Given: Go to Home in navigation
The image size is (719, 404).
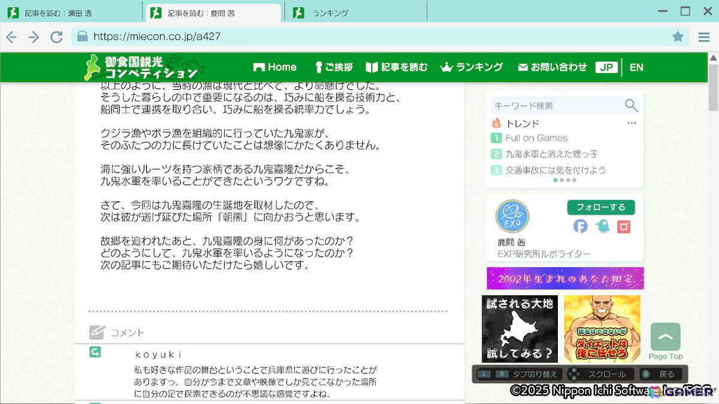Looking at the screenshot, I should (275, 67).
